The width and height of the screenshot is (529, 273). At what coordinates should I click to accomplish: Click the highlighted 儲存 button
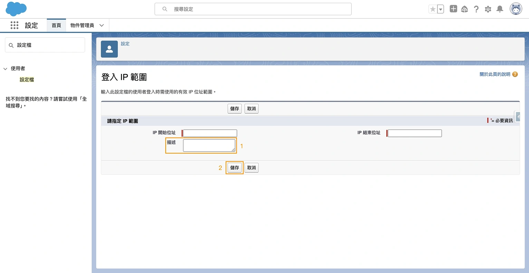[x=234, y=168]
